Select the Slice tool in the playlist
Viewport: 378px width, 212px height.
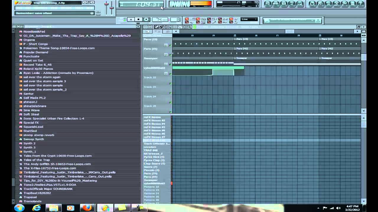coord(180,27)
